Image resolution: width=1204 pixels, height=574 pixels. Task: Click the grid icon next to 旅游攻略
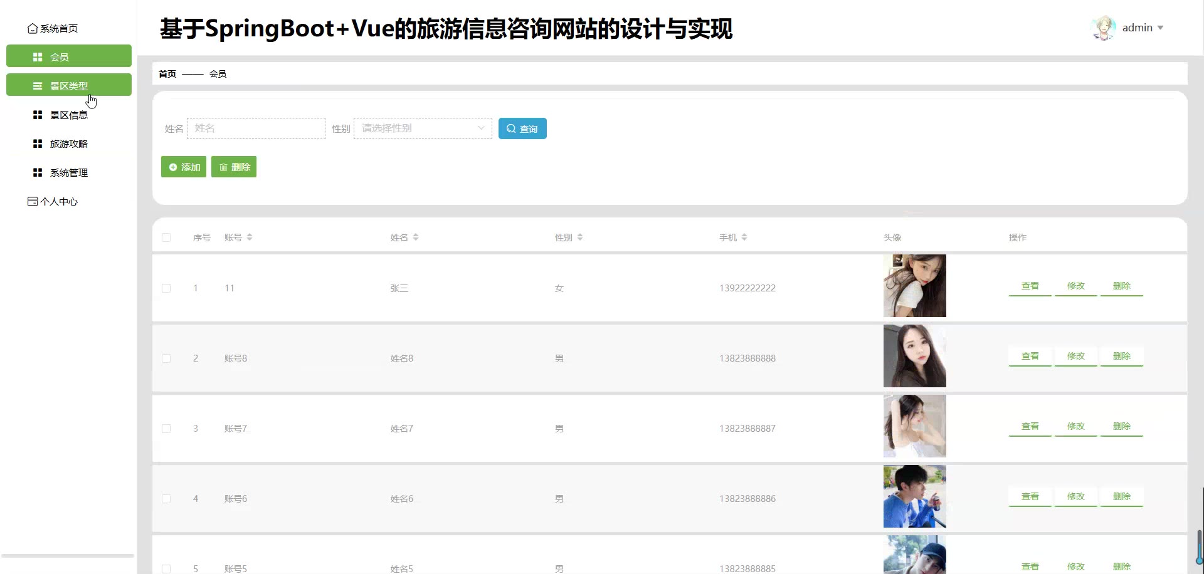[38, 143]
